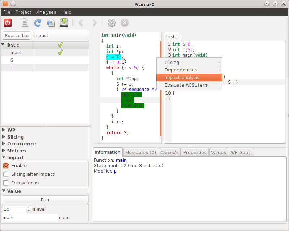Viewport: 289px width, 231px height.
Task: Click the save session download icon
Action: coord(64,23)
